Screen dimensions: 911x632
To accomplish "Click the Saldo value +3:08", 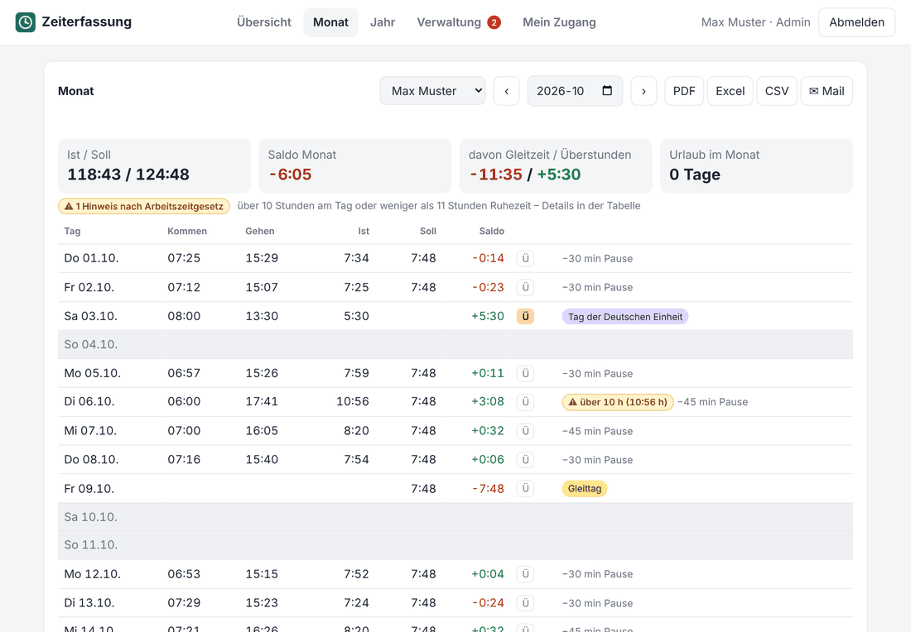I will click(488, 401).
